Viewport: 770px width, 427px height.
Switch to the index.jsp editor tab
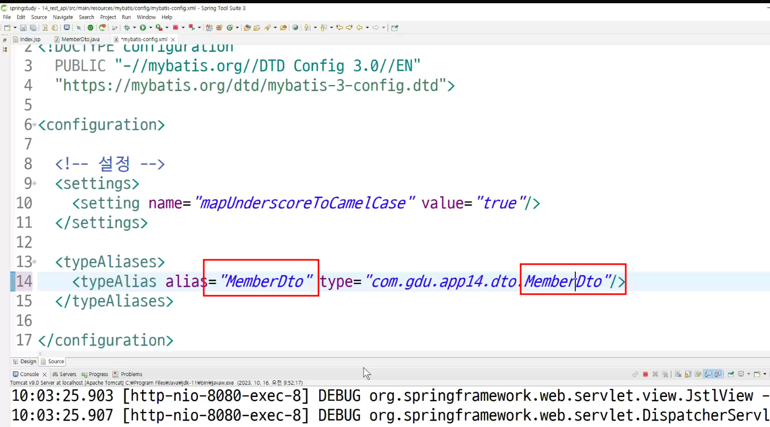[x=27, y=40]
